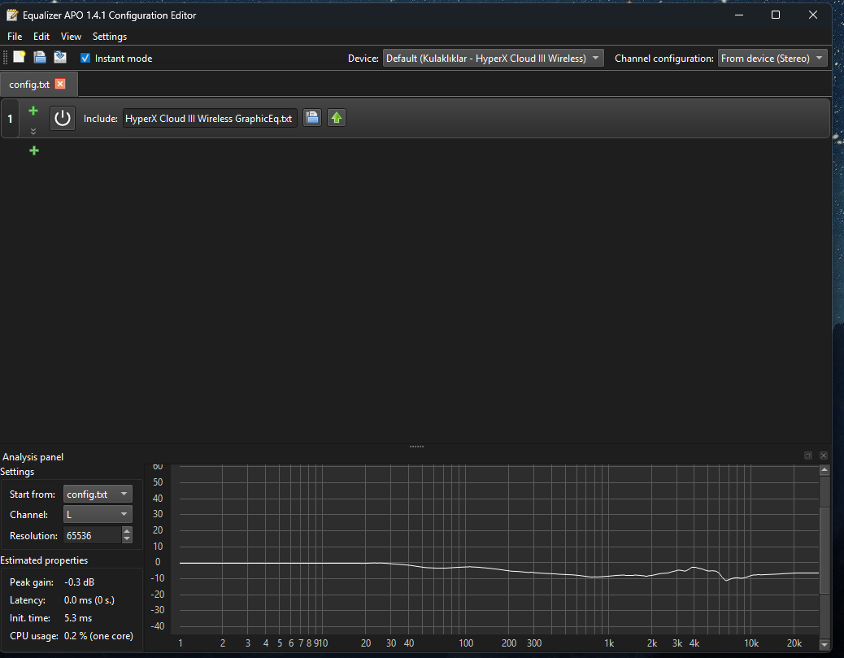Browse for the Include file with folder icon
Image resolution: width=844 pixels, height=658 pixels.
point(311,119)
